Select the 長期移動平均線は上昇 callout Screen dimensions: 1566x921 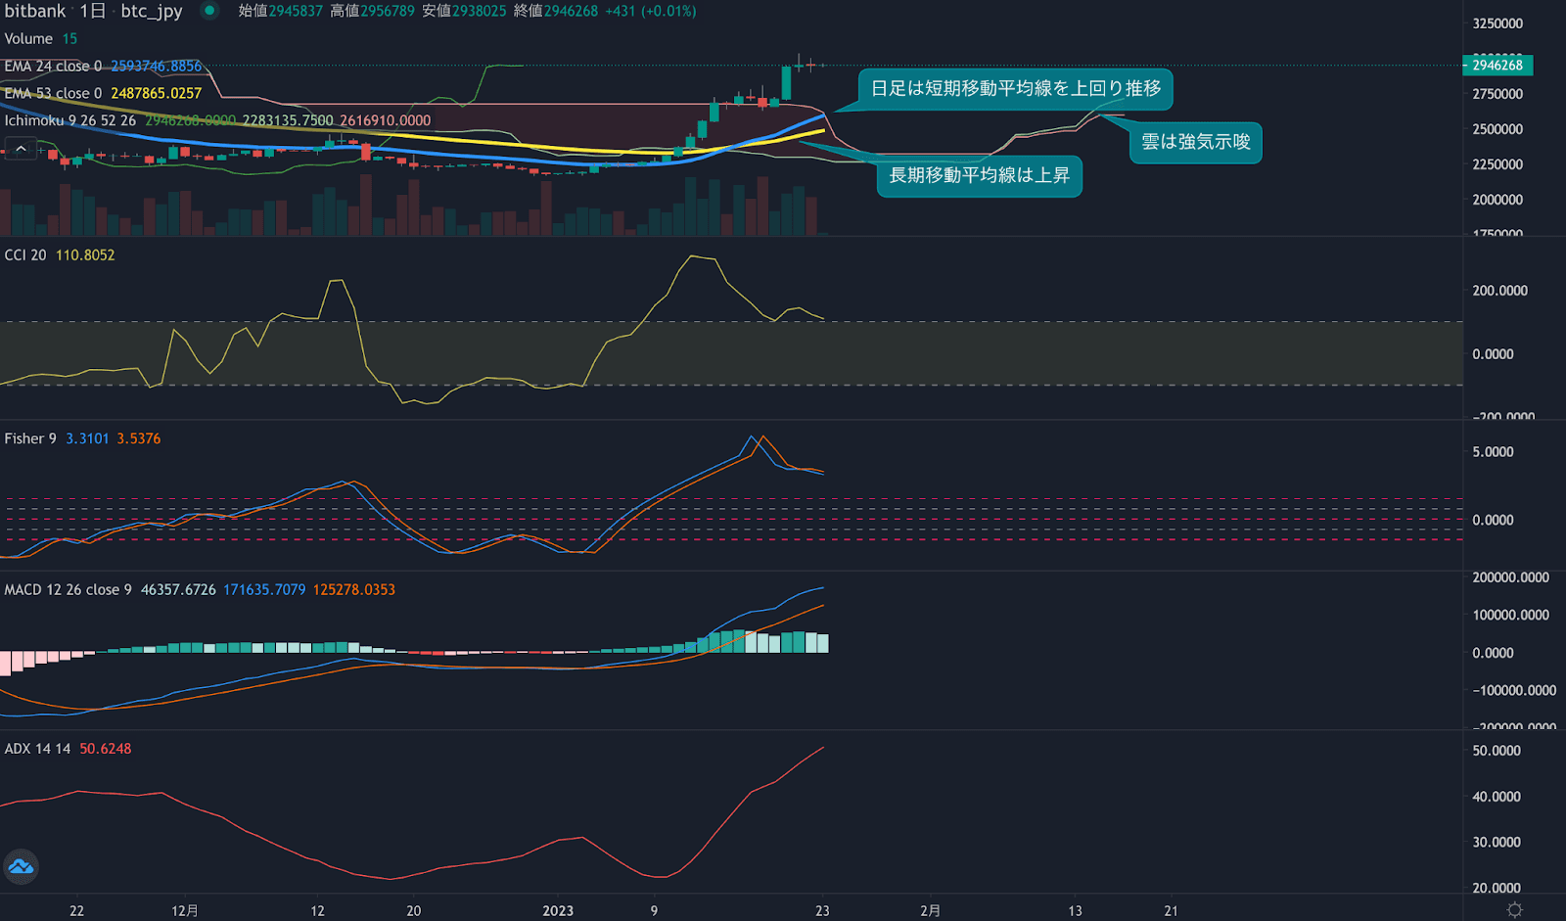pos(979,176)
